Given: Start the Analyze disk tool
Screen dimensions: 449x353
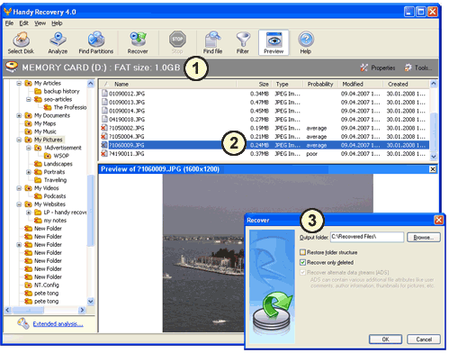Looking at the screenshot, I should click(58, 42).
